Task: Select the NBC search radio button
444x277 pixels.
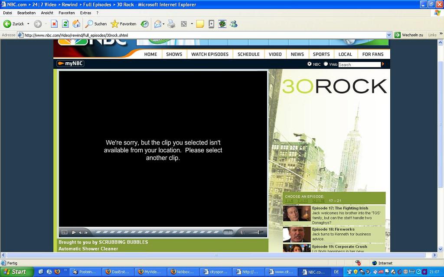Action: 310,64
